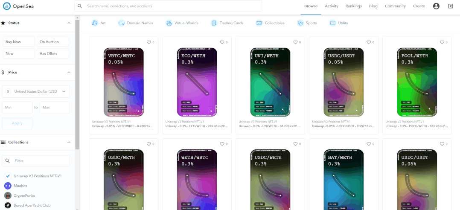The width and height of the screenshot is (460, 210).
Task: Select the Trading Cards category icon
Action: click(214, 23)
